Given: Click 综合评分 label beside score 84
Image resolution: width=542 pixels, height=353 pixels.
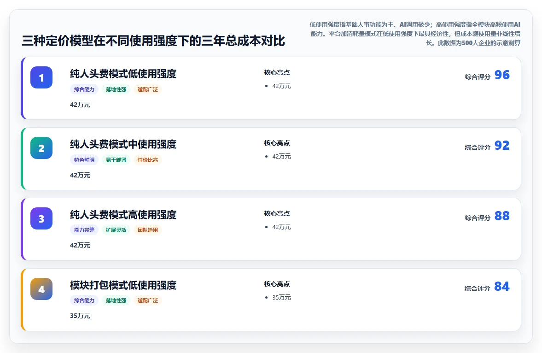Looking at the screenshot, I should [x=478, y=288].
